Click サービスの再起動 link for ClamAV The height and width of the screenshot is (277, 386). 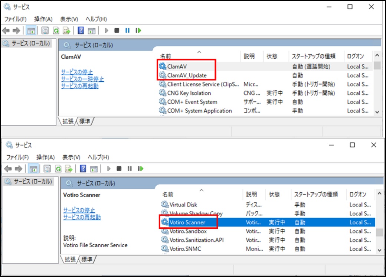(x=80, y=86)
